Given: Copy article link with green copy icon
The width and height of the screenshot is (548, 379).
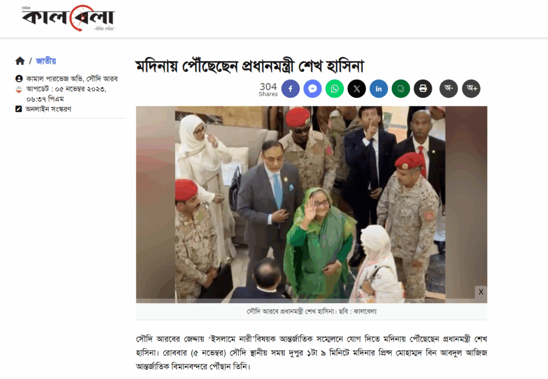Looking at the screenshot, I should [x=401, y=89].
